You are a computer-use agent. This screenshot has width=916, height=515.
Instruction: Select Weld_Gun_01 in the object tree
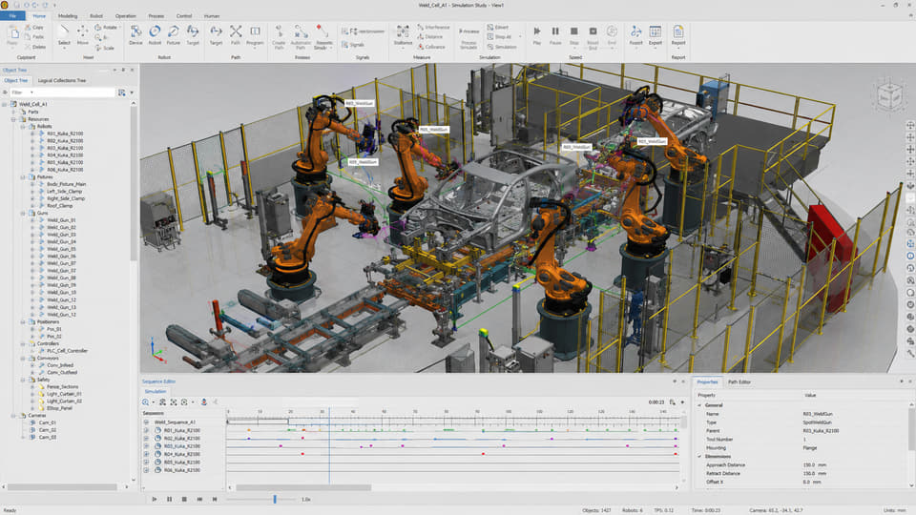61,220
